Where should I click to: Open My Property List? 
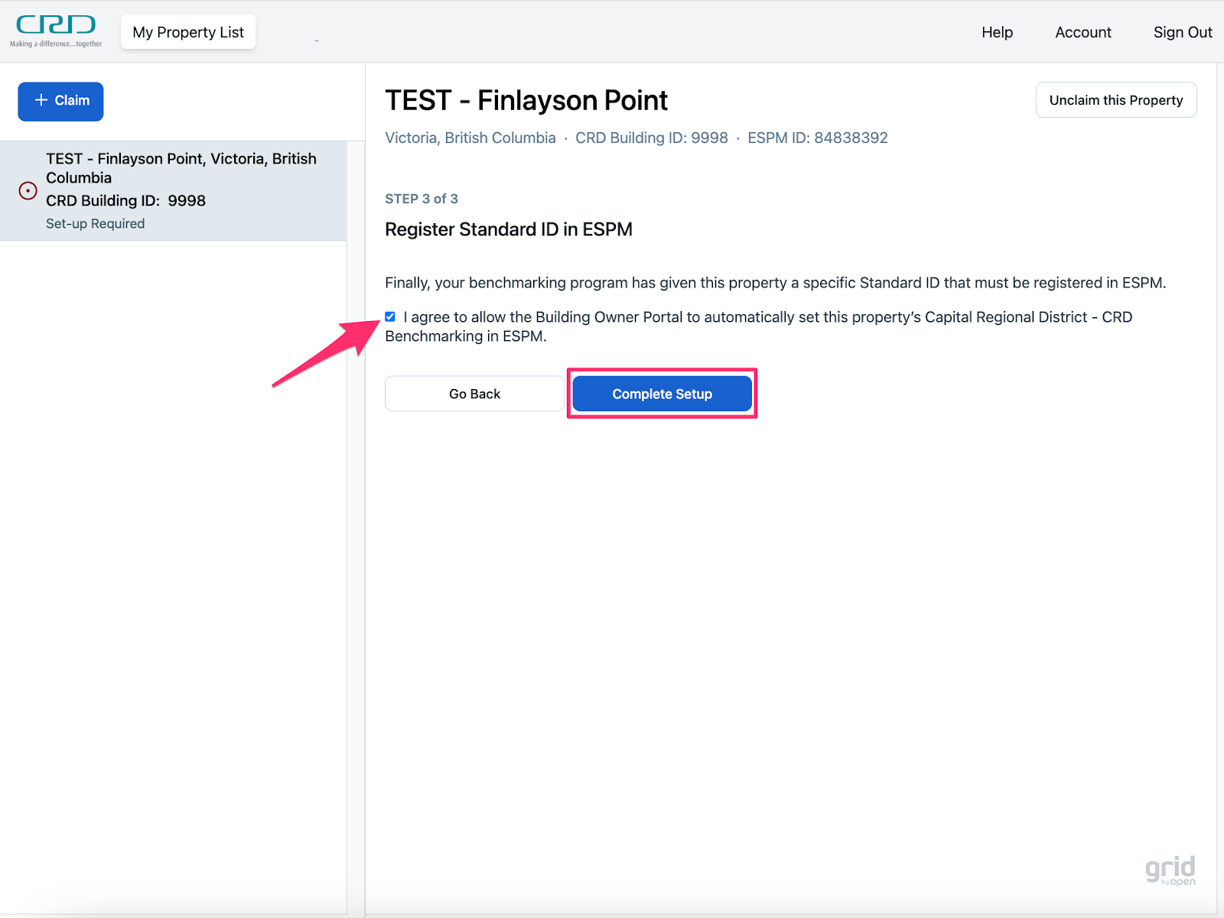188,32
